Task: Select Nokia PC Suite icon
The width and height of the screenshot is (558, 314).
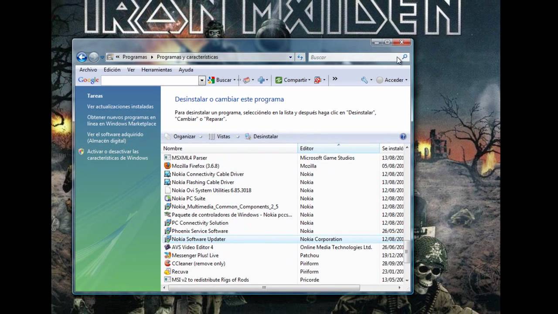Action: pyautogui.click(x=167, y=198)
